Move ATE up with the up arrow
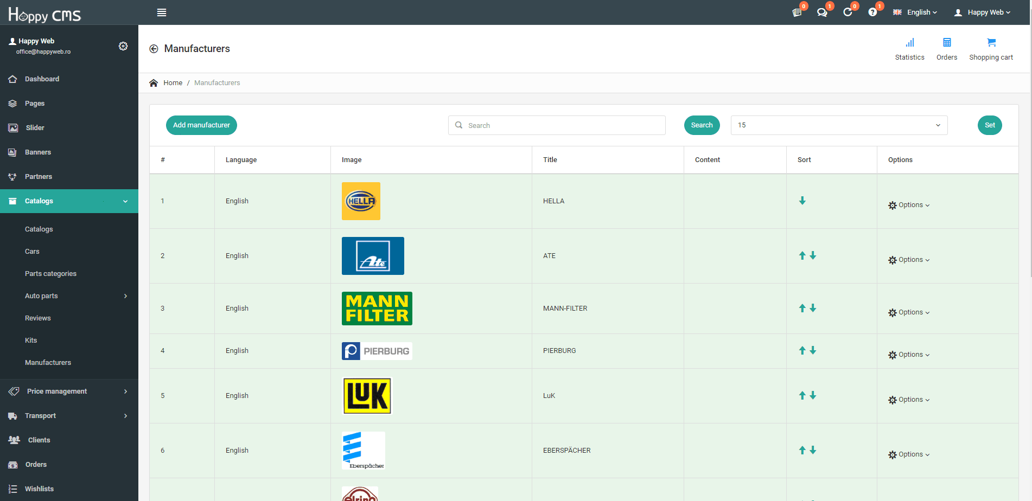Viewport: 1032px width, 501px height. [802, 255]
